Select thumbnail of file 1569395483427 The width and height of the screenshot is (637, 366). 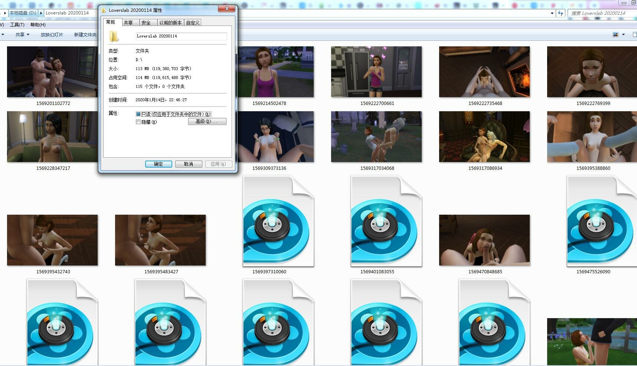[160, 240]
